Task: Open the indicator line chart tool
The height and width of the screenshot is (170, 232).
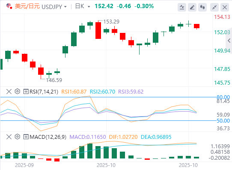Action: click(182, 7)
